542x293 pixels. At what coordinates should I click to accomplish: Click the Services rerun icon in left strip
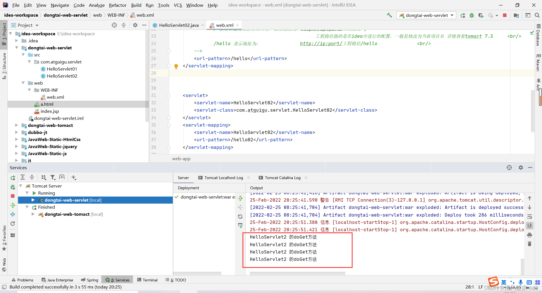point(13,178)
